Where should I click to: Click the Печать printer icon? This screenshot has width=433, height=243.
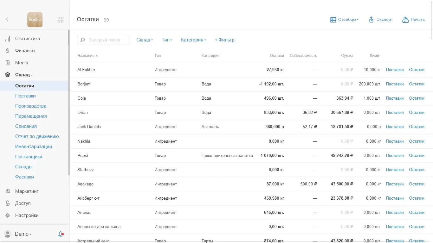[405, 20]
